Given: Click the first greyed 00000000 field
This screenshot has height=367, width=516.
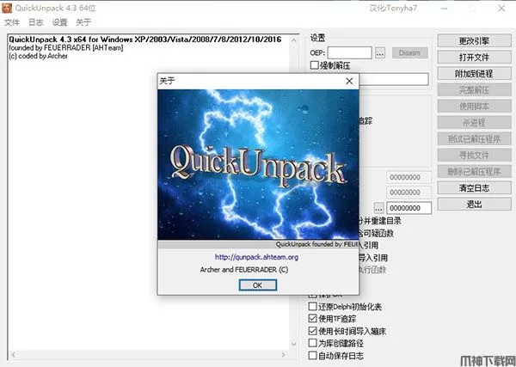Looking at the screenshot, I should [408, 177].
